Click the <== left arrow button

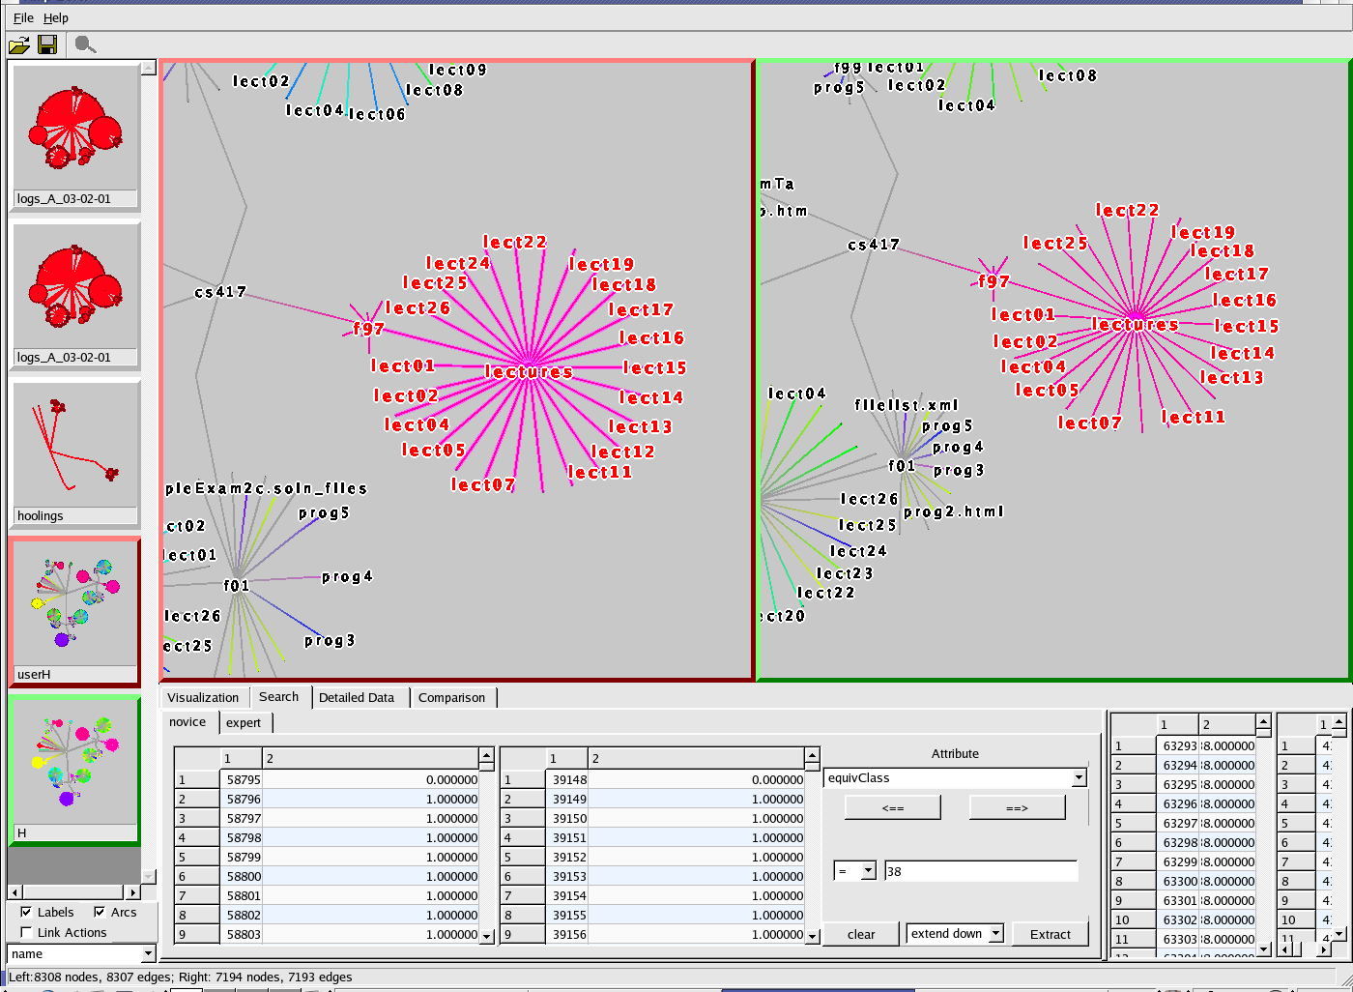click(892, 807)
